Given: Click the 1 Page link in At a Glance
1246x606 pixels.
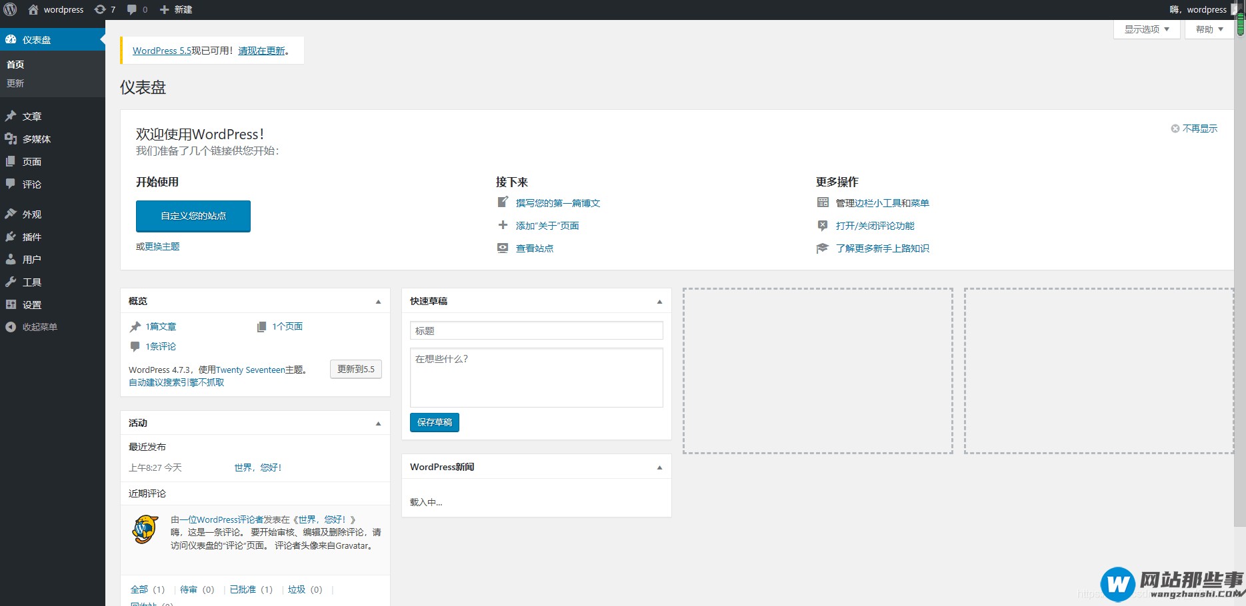Looking at the screenshot, I should 287,326.
